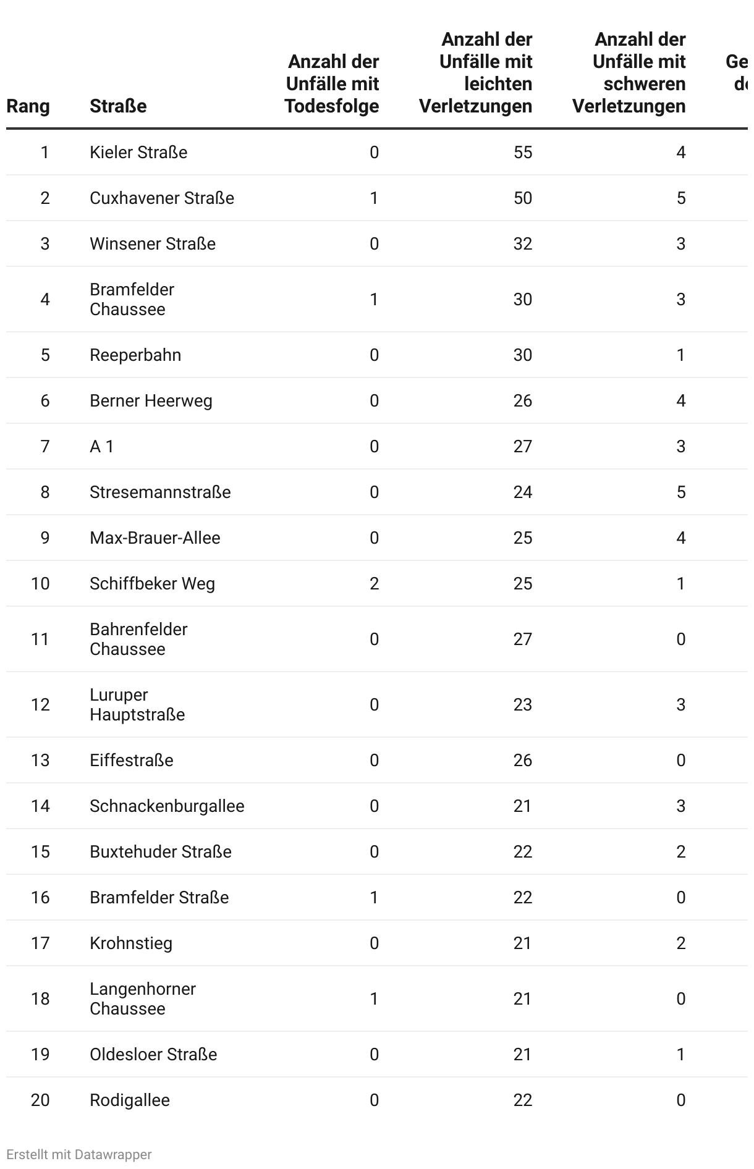Viewport: 754px width, 1169px height.
Task: Click the Stresemannstraße cell
Action: pyautogui.click(x=160, y=492)
